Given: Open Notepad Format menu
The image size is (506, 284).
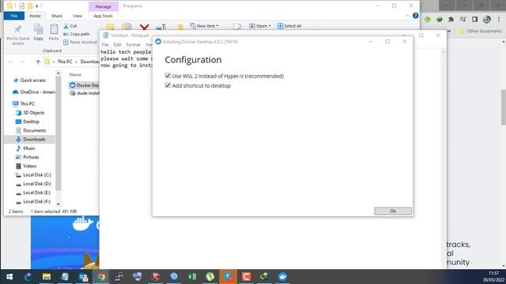Looking at the screenshot, I should tap(134, 44).
